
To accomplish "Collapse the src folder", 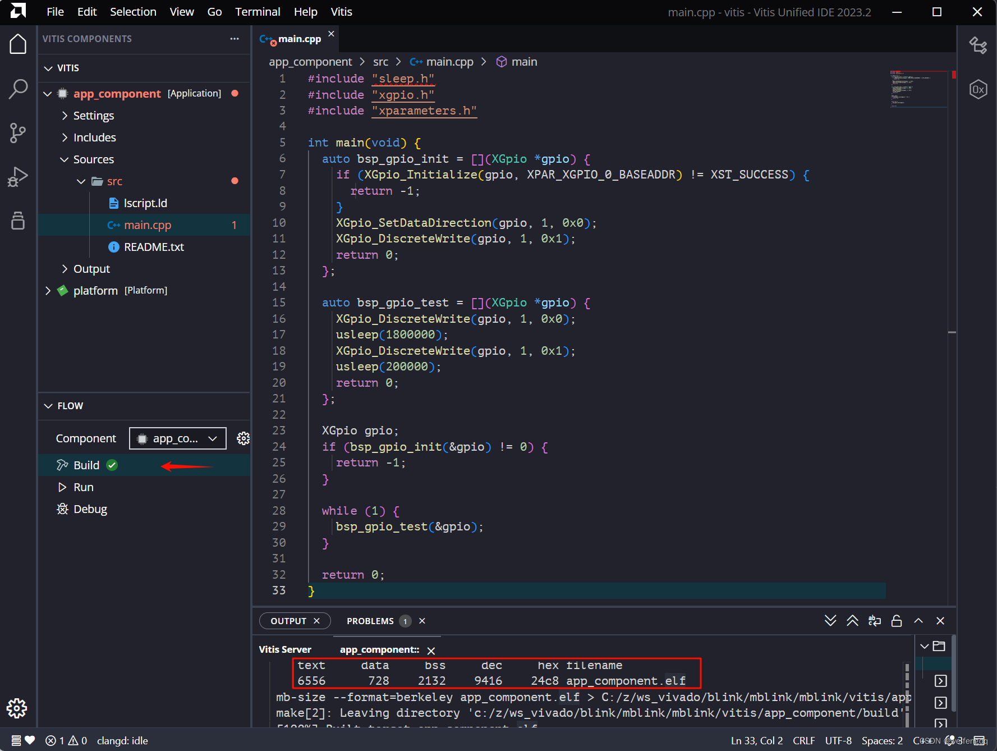I will coord(81,181).
